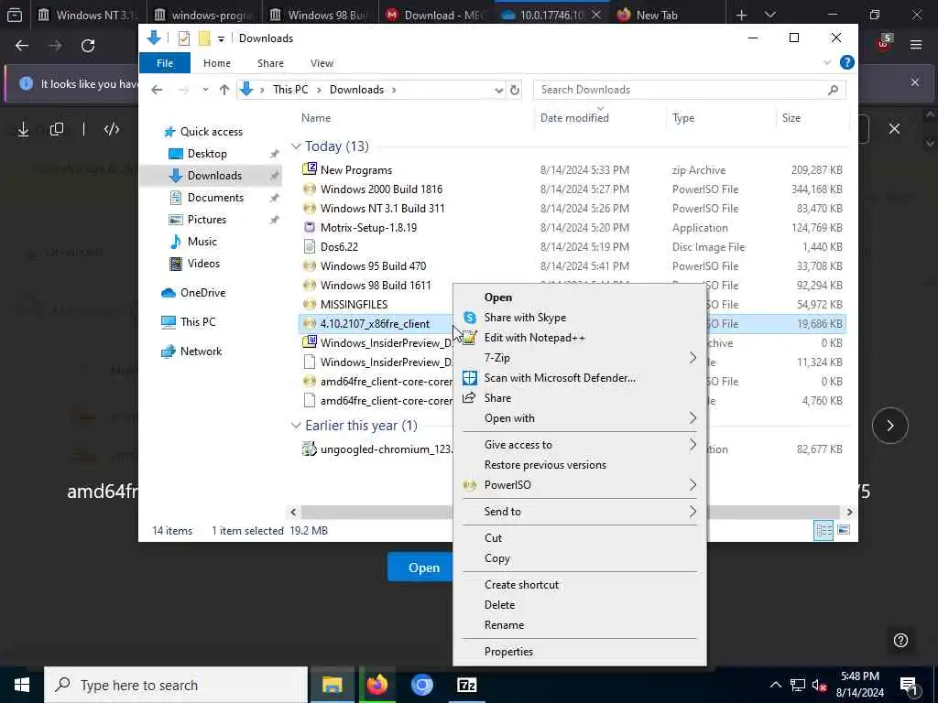Open Firefox from the taskbar
This screenshot has width=938, height=703.
point(376,685)
